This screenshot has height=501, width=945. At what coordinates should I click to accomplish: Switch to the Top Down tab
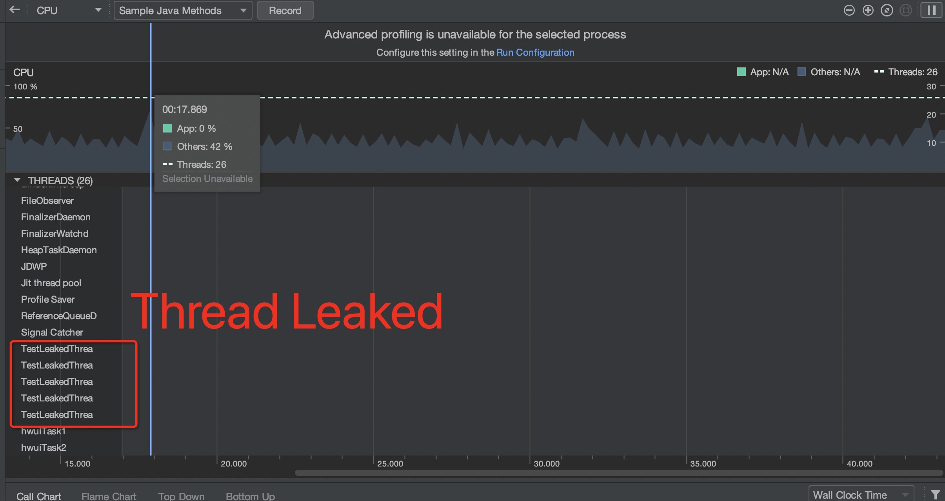[181, 496]
